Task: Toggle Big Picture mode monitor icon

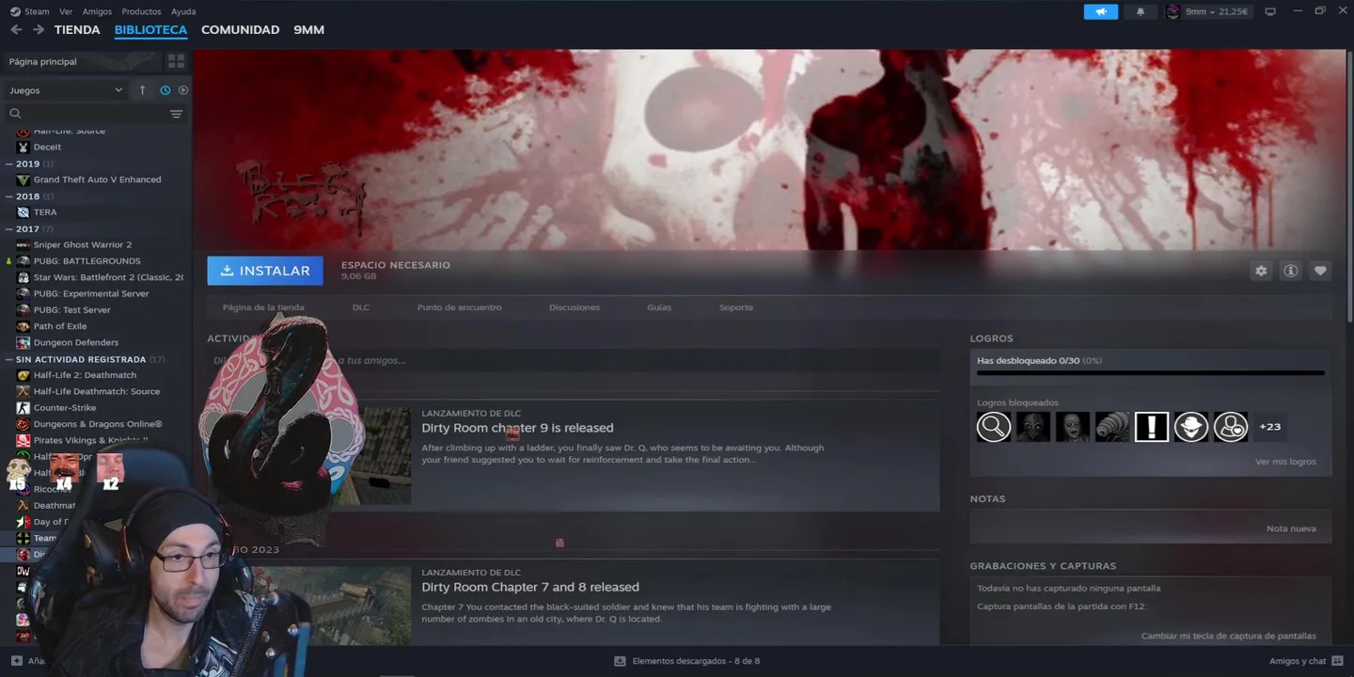Action: (1270, 11)
